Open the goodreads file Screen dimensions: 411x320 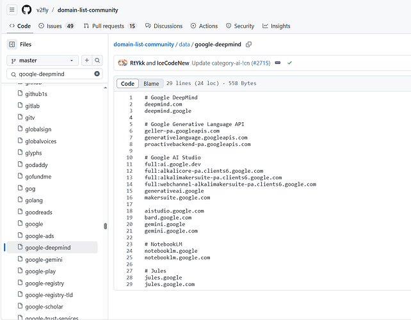(38, 212)
